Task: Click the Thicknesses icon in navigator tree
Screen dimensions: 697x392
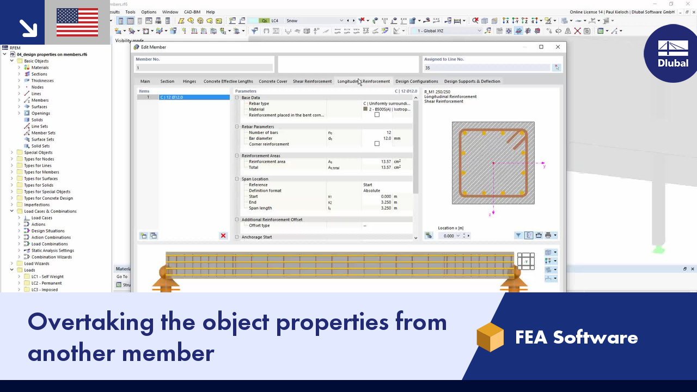Action: tap(27, 81)
